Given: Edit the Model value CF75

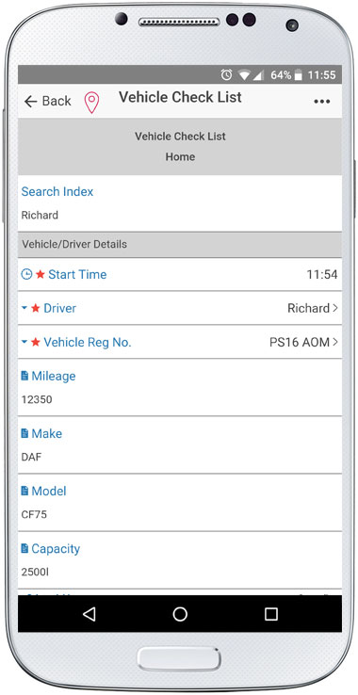Looking at the screenshot, I should click(x=34, y=514).
